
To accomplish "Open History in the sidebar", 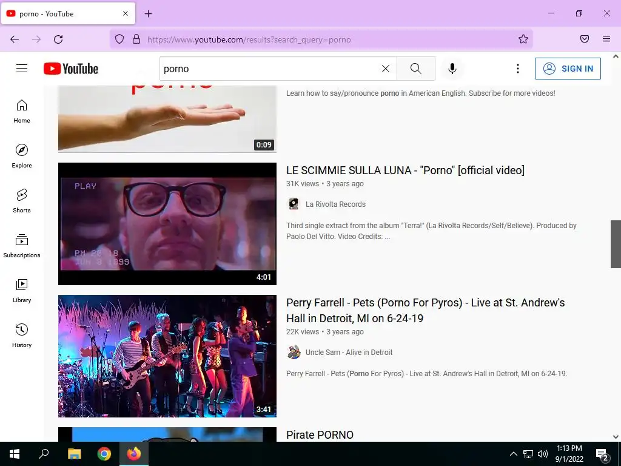I will [x=22, y=336].
